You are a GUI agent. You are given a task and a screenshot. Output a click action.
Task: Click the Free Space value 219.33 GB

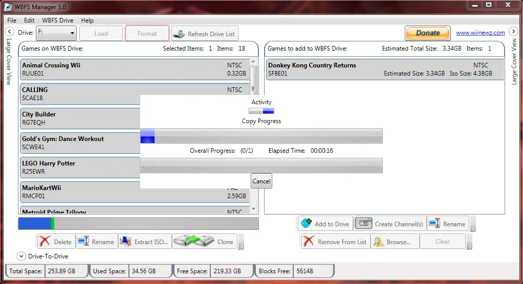click(227, 271)
